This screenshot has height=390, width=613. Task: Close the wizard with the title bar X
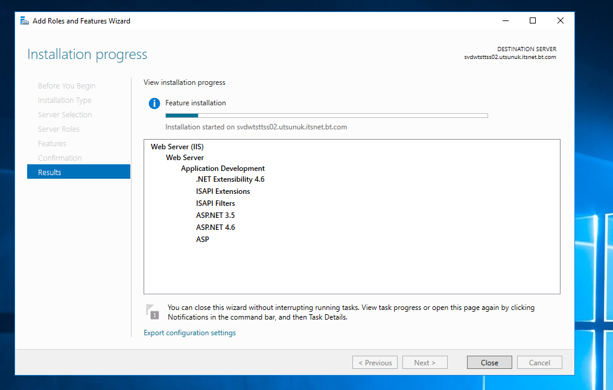[561, 20]
